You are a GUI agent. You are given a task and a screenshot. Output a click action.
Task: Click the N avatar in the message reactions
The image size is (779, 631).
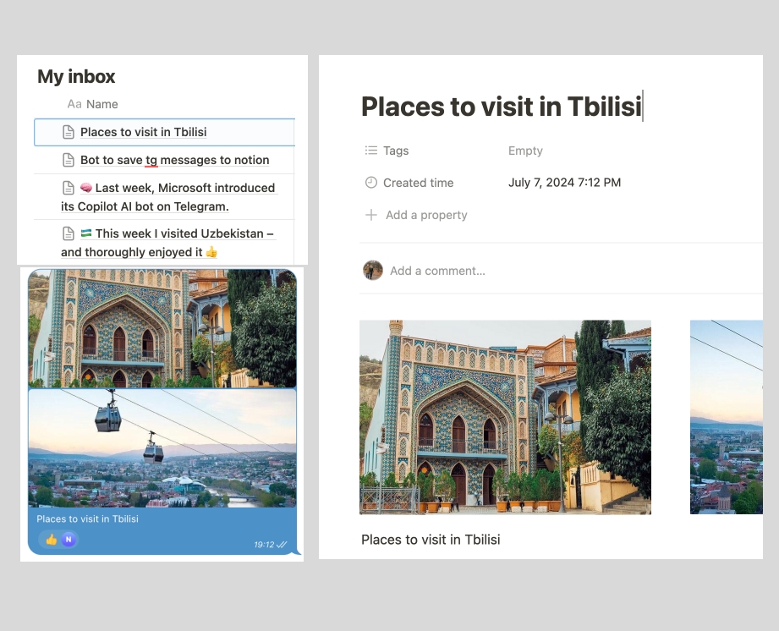click(69, 539)
